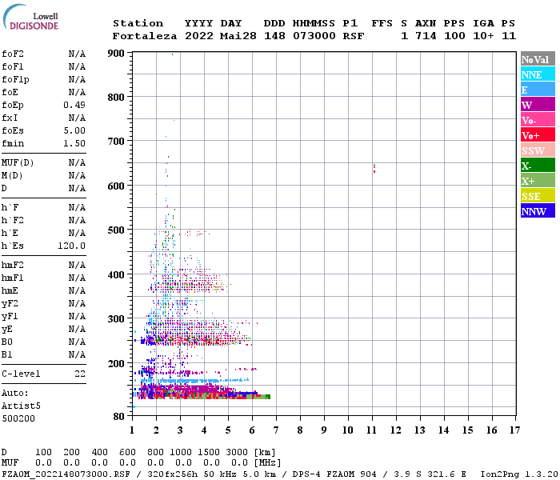Click the 80 km height axis label
The height and width of the screenshot is (480, 560).
point(119,417)
